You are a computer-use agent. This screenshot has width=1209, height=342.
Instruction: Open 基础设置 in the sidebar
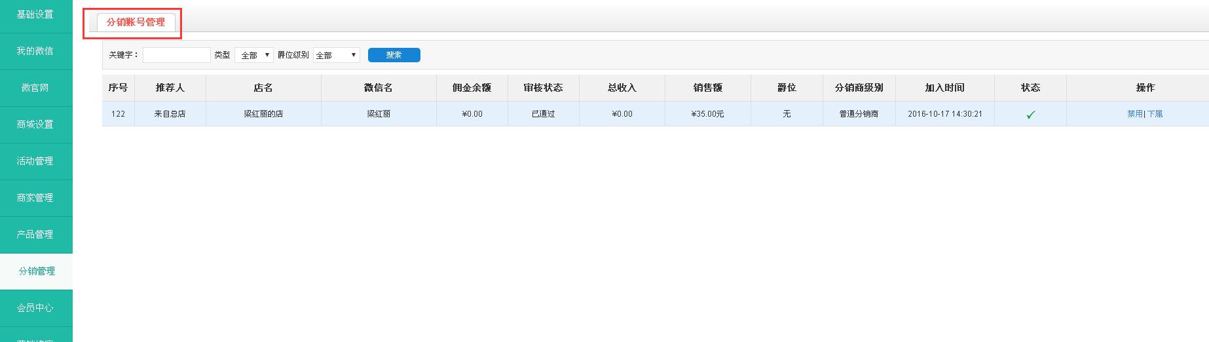coord(35,14)
